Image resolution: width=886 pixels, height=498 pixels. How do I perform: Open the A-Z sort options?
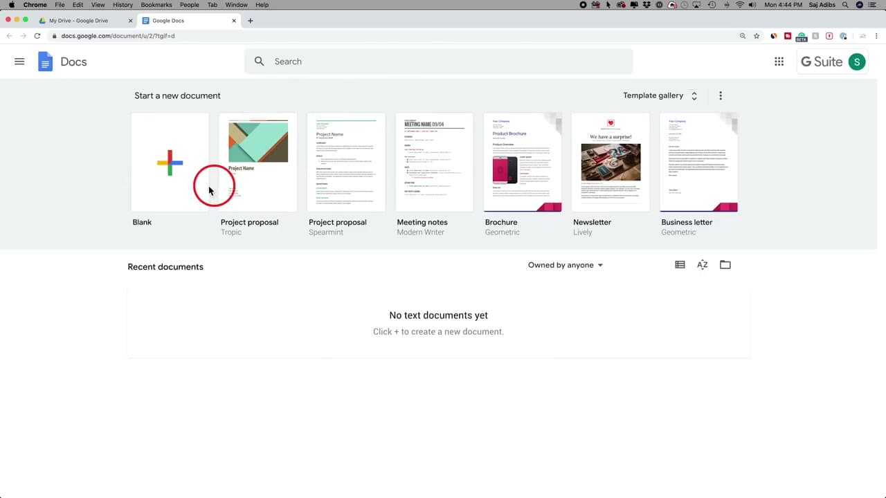click(x=702, y=265)
